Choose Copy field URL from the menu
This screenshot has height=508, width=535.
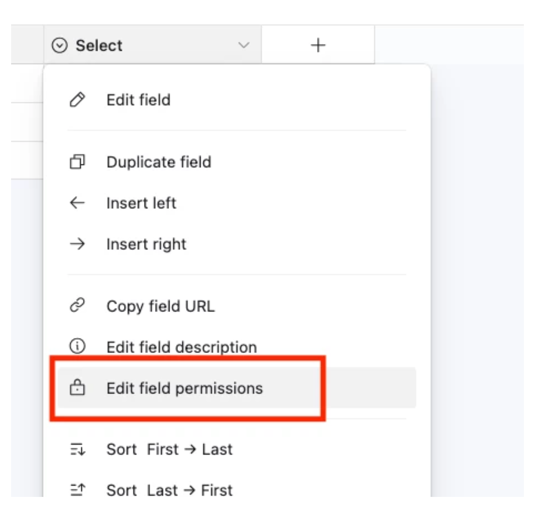[161, 306]
